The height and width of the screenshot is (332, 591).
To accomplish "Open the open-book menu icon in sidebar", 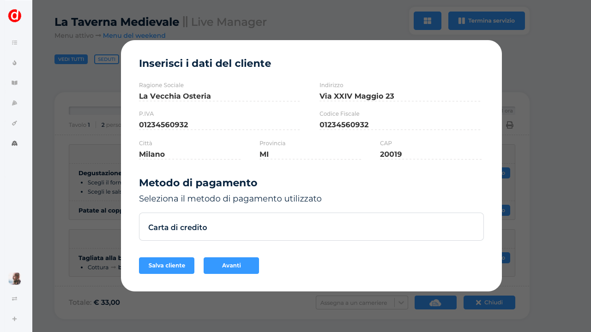I will (15, 83).
